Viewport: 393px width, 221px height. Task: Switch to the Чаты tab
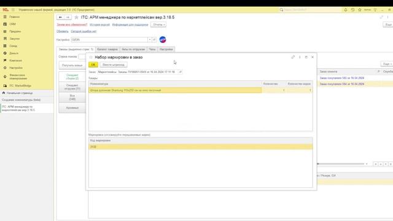152,49
